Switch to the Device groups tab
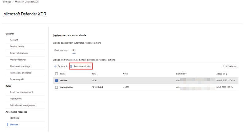The height and width of the screenshot is (135, 246). [61, 50]
